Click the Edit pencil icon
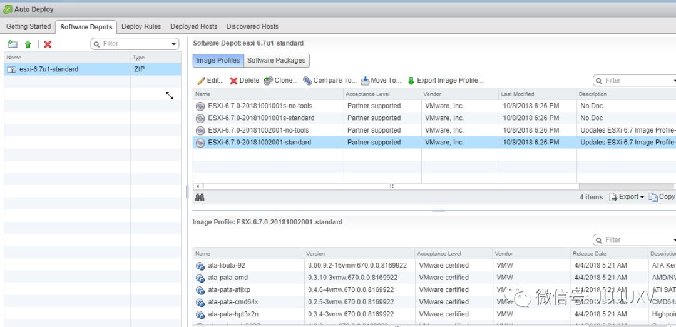 [201, 81]
